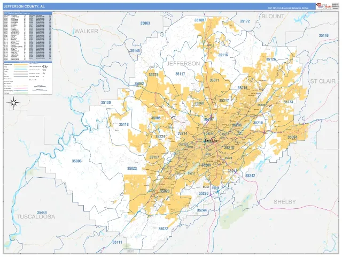Click ZIP code label 35146
Screen dimensions: 342x257
[323, 35]
